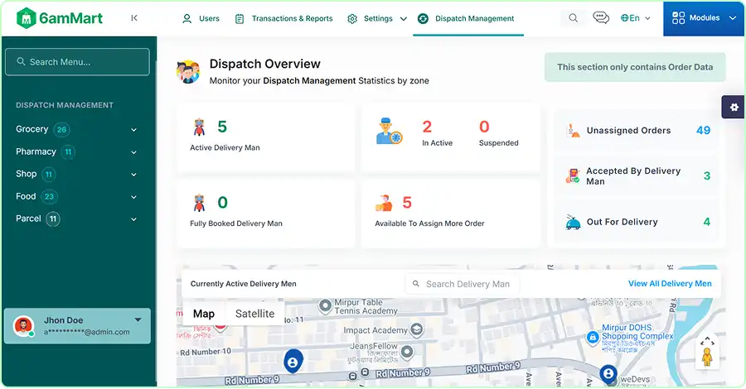Open the Shop dispatch section
This screenshot has height=389, width=746.
pyautogui.click(x=76, y=175)
